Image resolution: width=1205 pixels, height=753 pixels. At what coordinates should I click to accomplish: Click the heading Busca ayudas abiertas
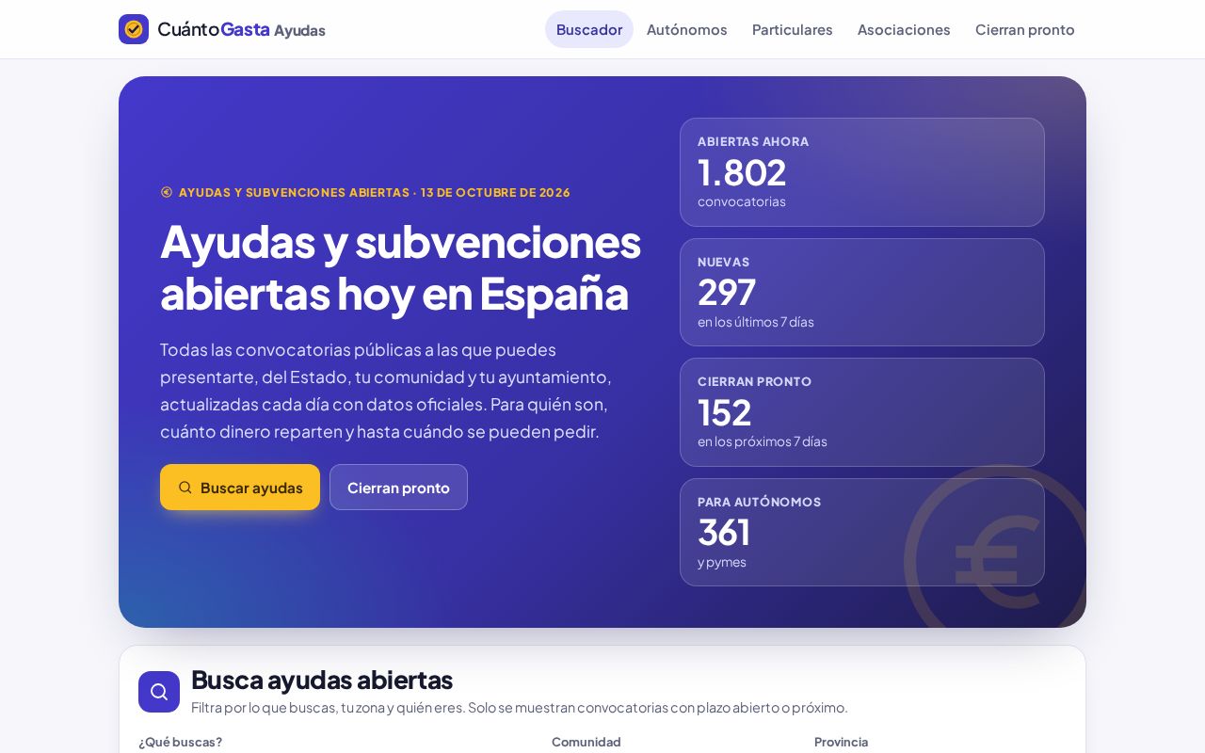tap(322, 680)
